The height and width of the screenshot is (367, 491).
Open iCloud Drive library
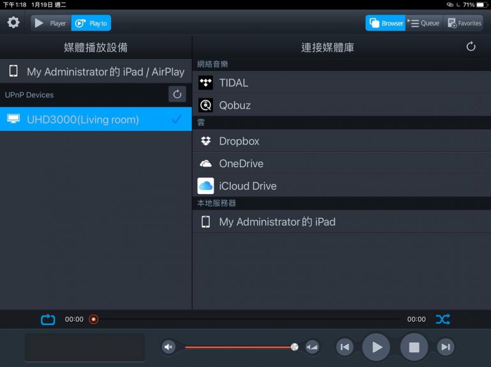(x=342, y=186)
